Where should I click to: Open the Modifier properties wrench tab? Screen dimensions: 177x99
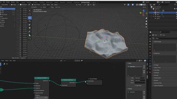(150, 56)
